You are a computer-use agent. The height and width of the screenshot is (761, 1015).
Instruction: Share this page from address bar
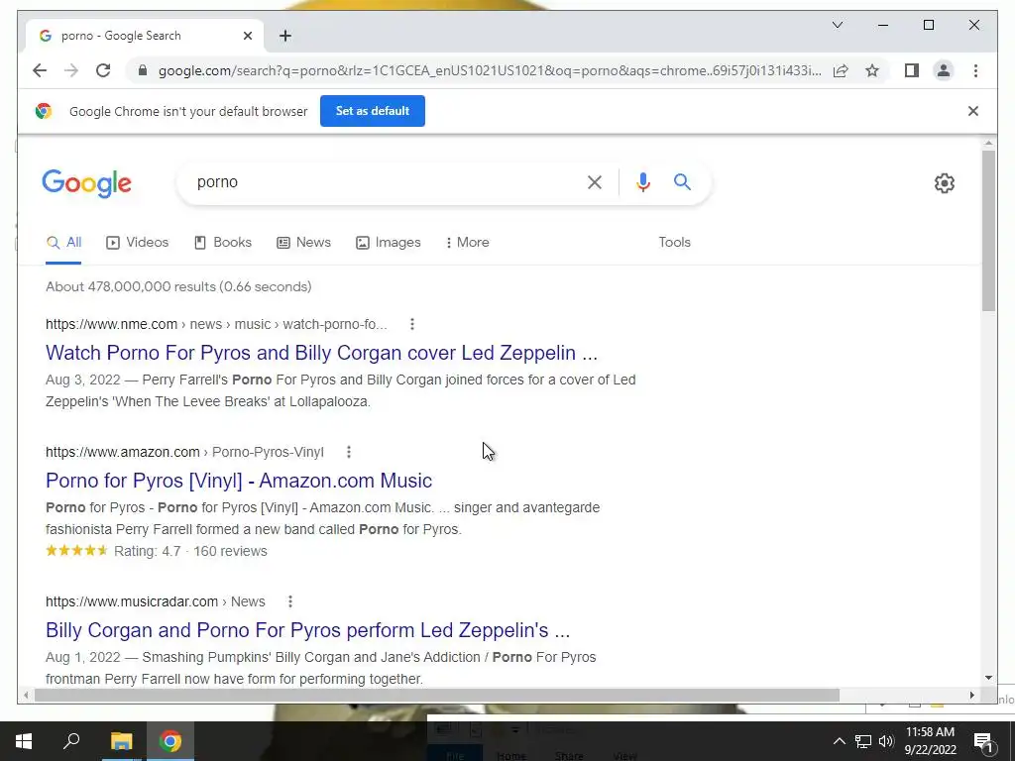point(841,70)
